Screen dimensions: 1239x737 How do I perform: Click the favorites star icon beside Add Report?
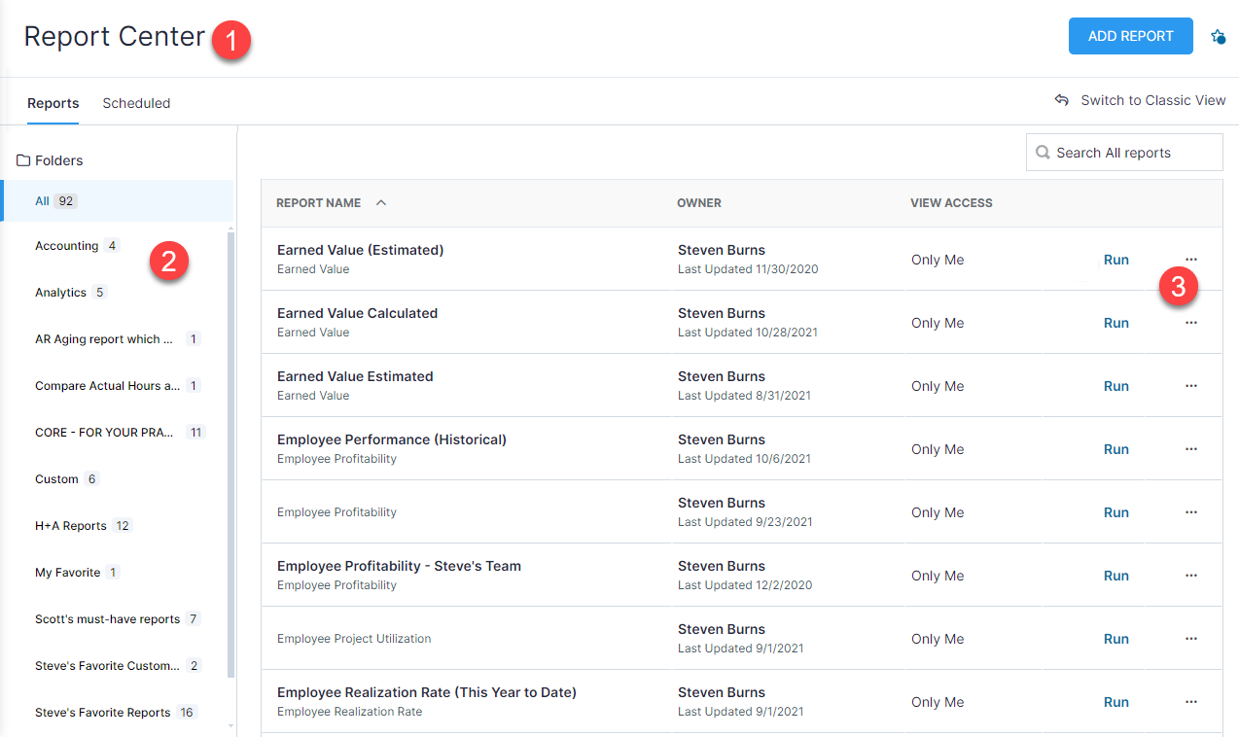(1218, 37)
